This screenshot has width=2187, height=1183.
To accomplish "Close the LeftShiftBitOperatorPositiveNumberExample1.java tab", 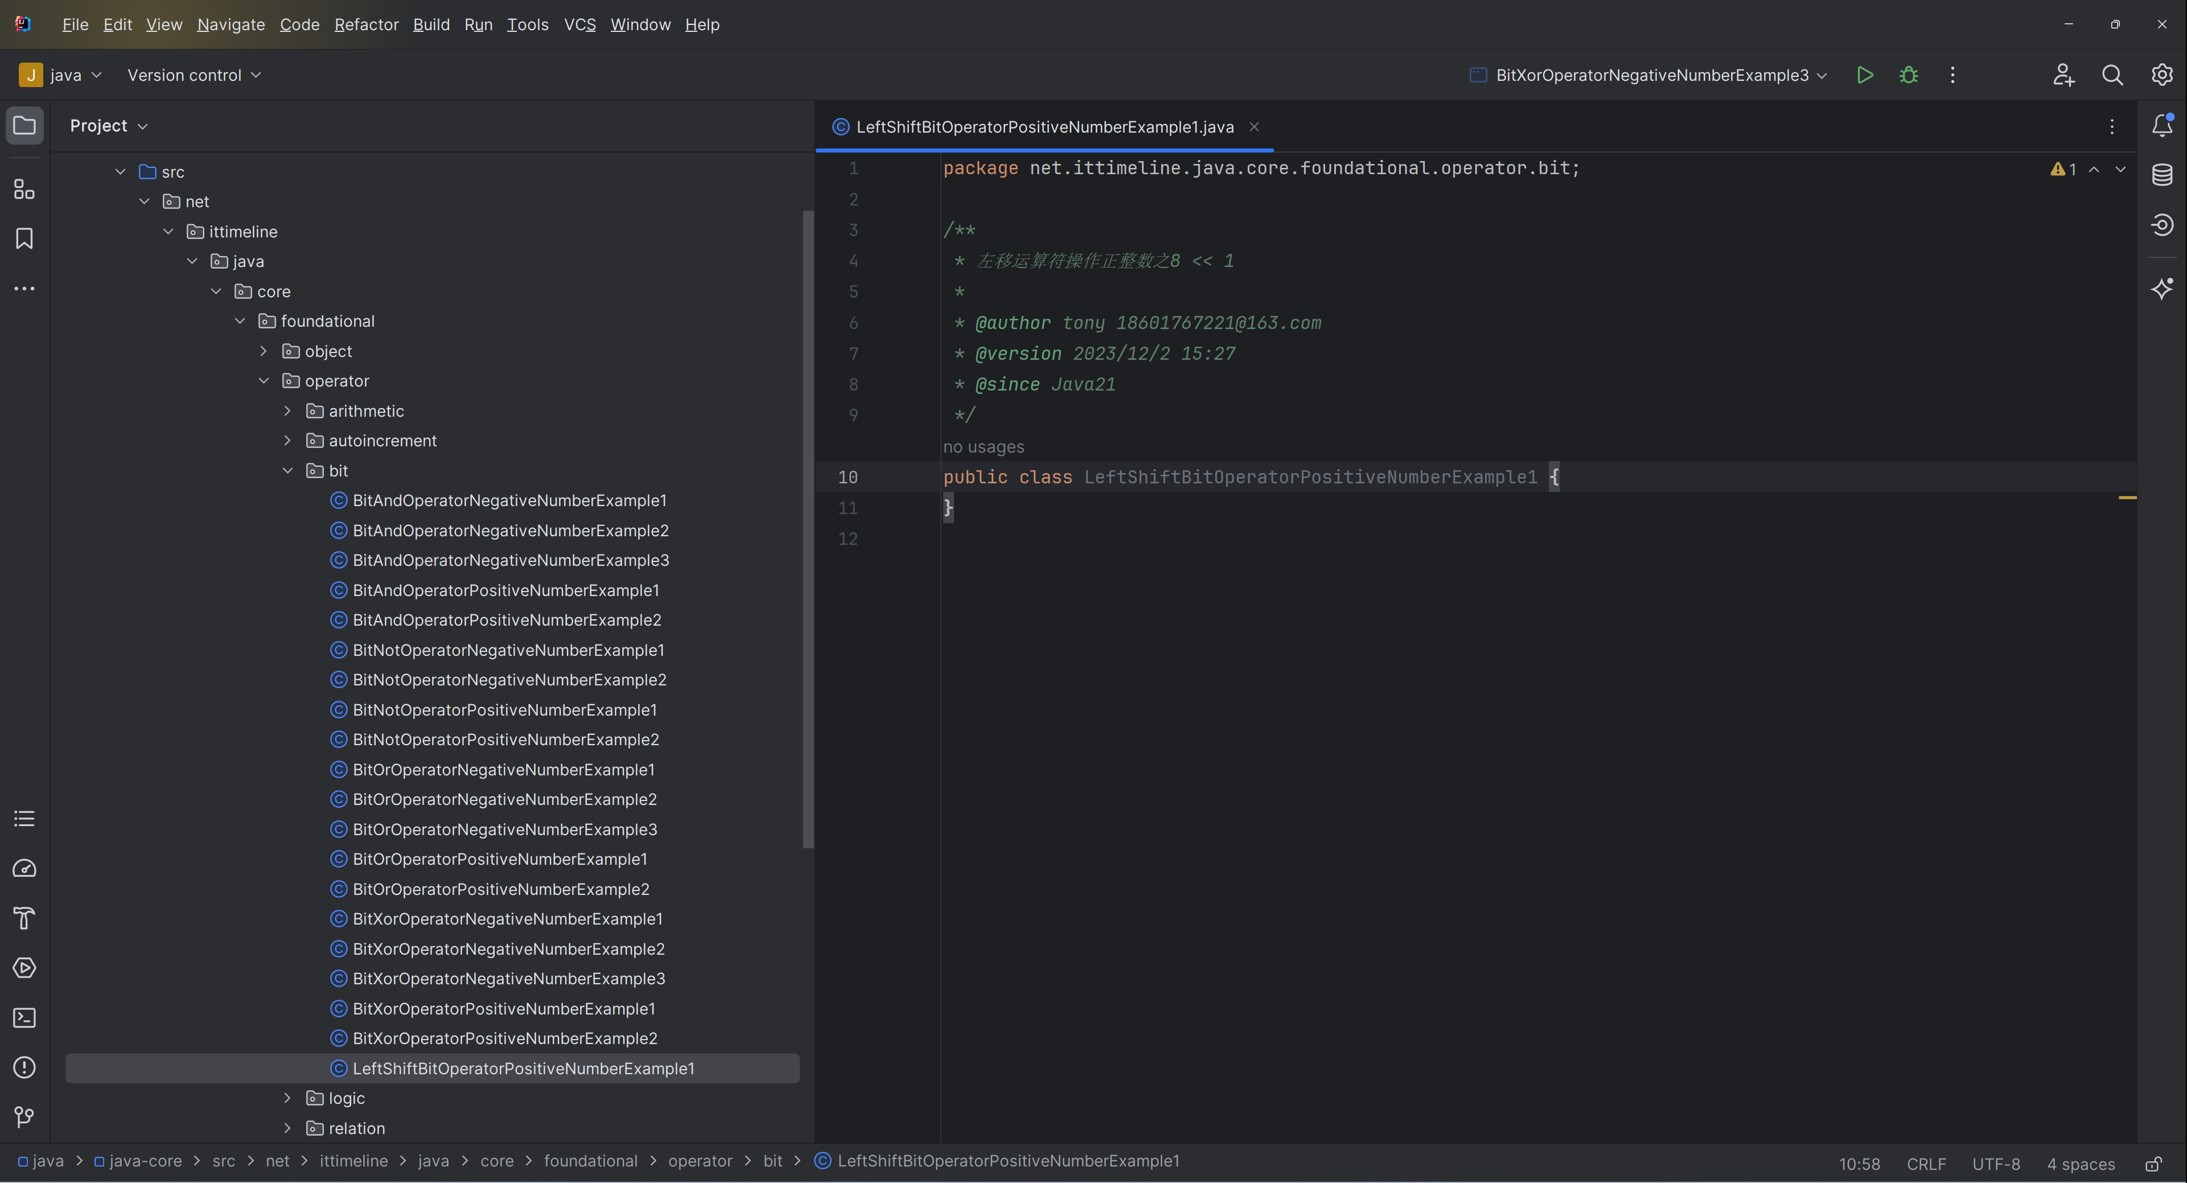I will (1254, 126).
